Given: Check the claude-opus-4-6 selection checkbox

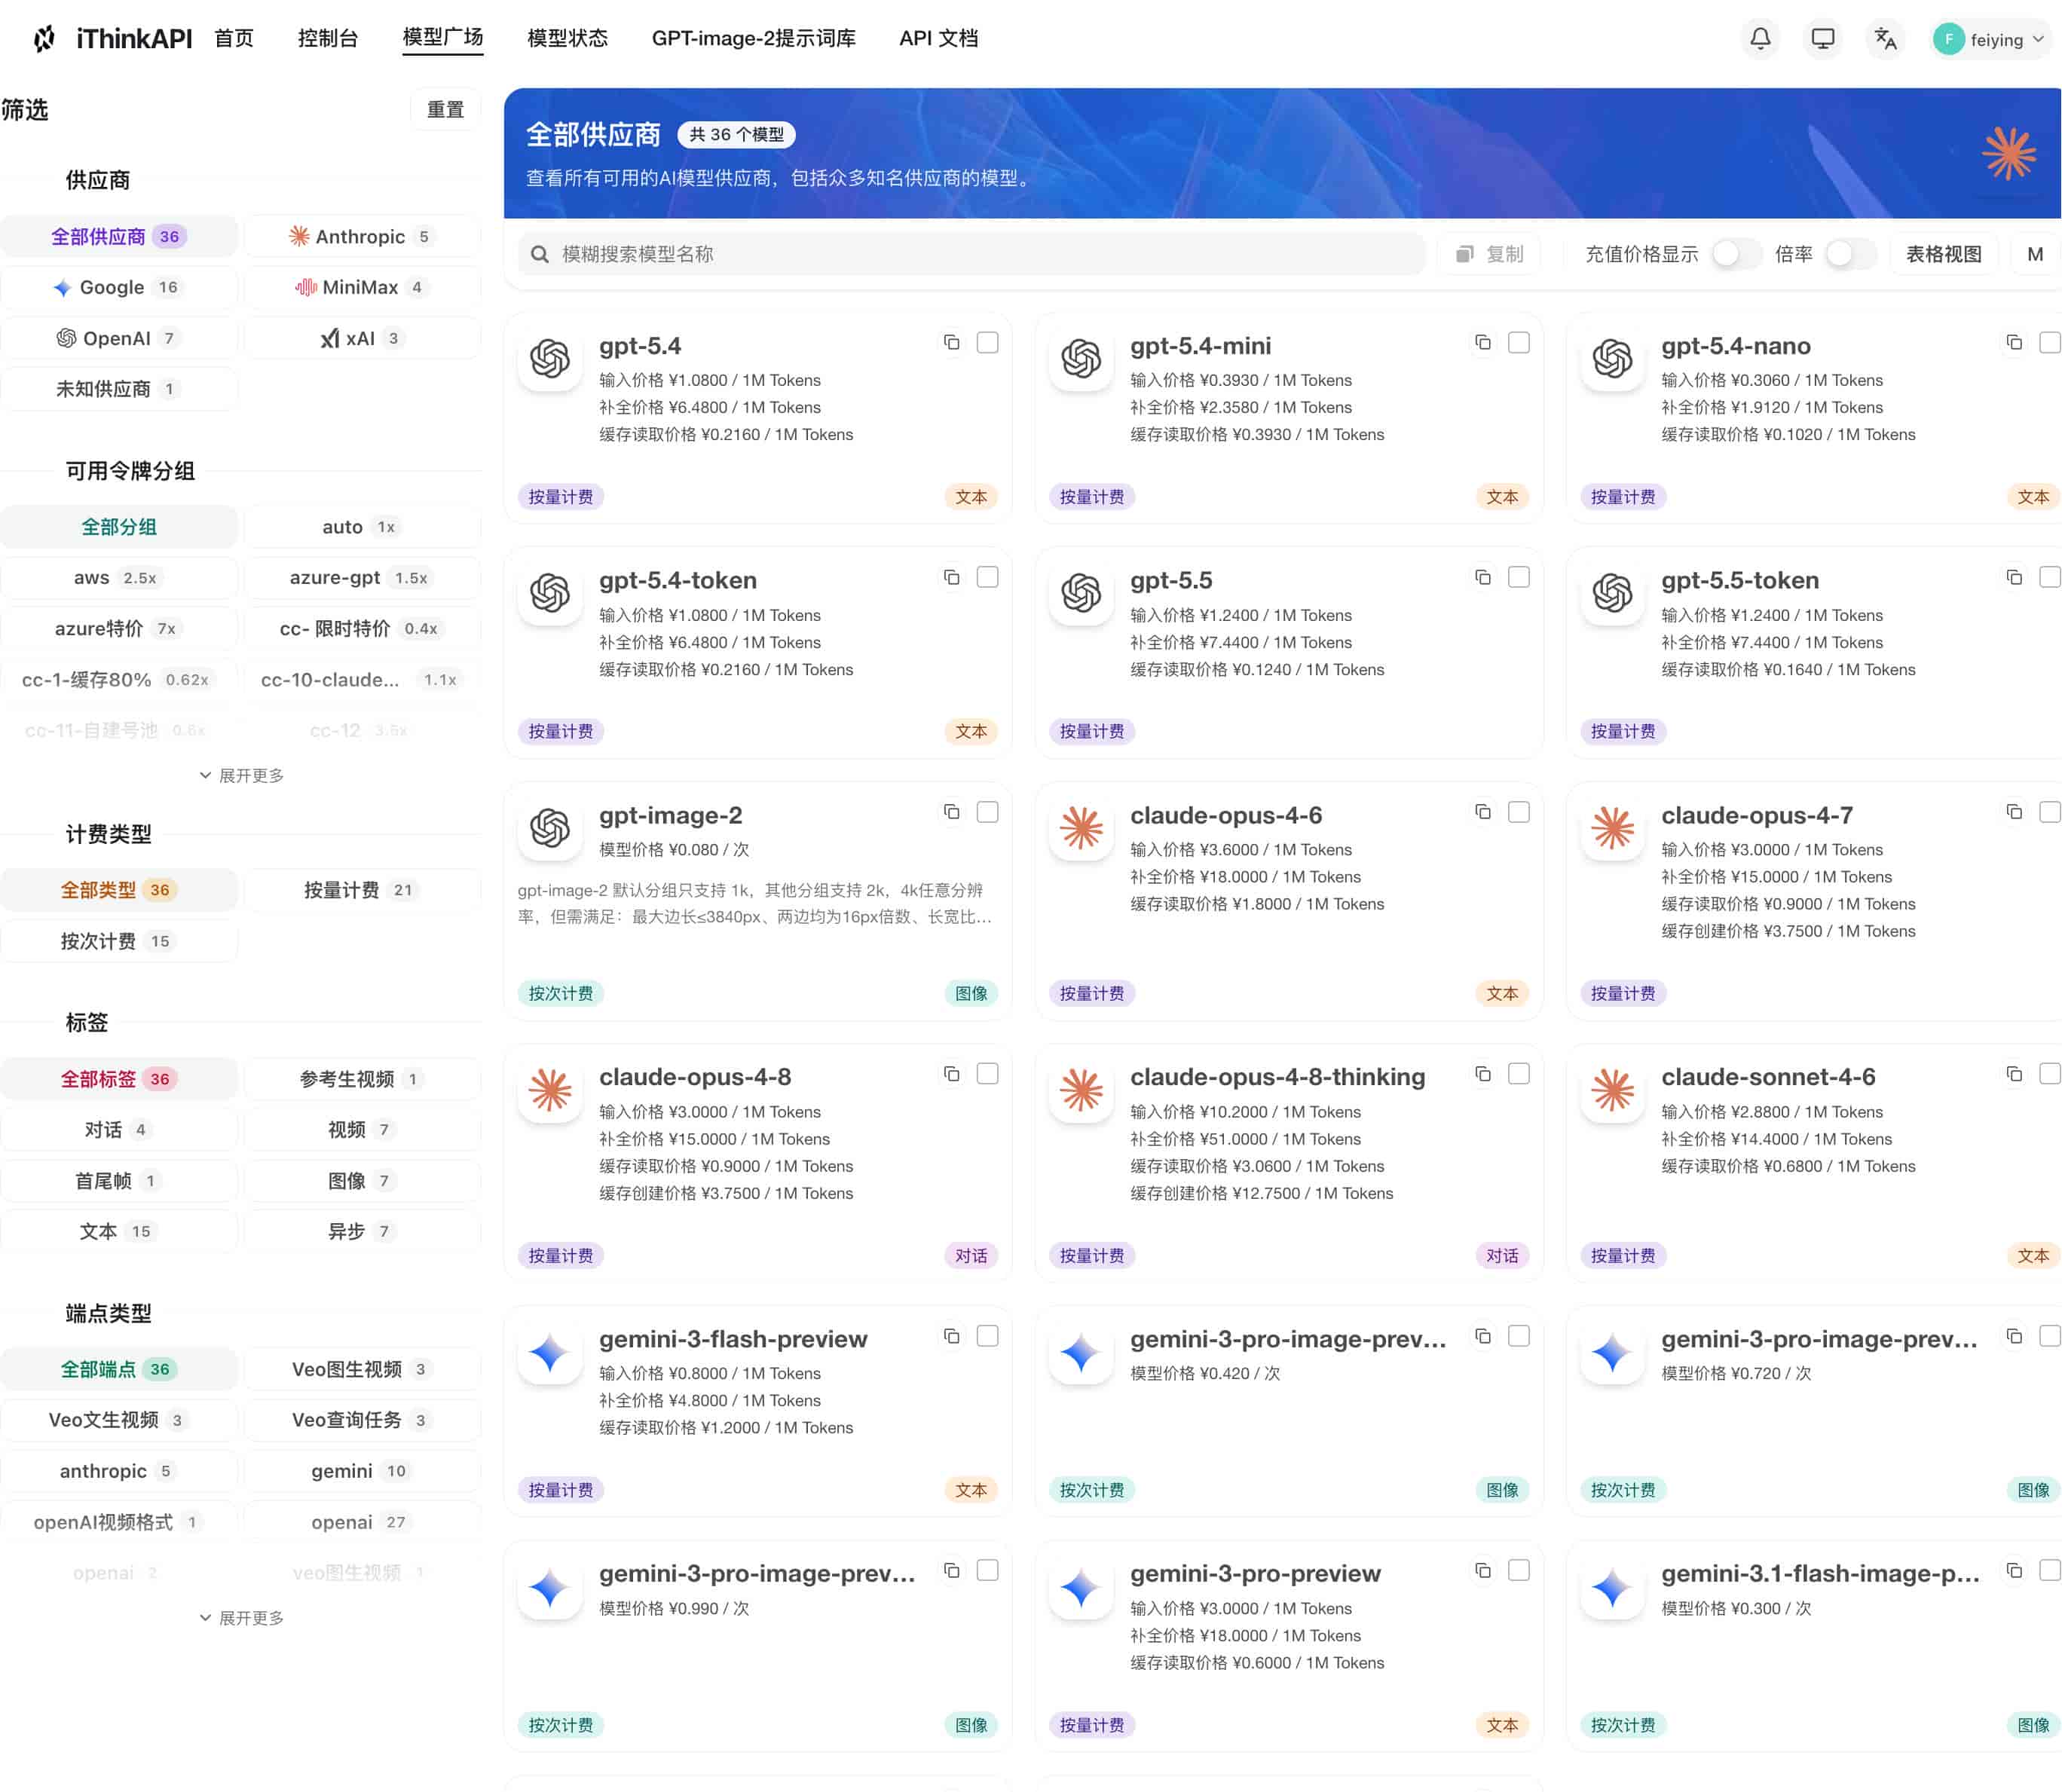Looking at the screenshot, I should [x=1518, y=812].
